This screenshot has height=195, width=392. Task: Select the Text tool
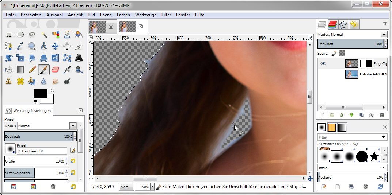(79, 58)
